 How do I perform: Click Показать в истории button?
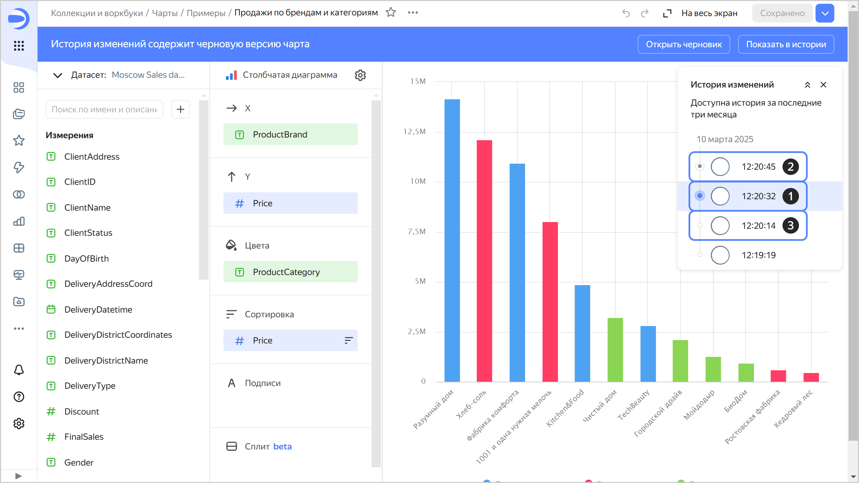coord(786,44)
